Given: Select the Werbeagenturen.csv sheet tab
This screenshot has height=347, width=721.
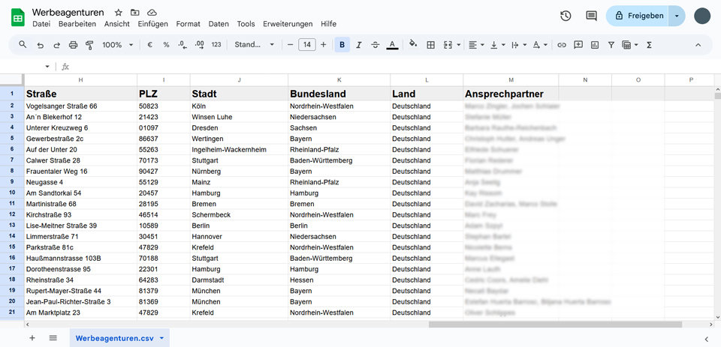Looking at the screenshot, I should 119,338.
